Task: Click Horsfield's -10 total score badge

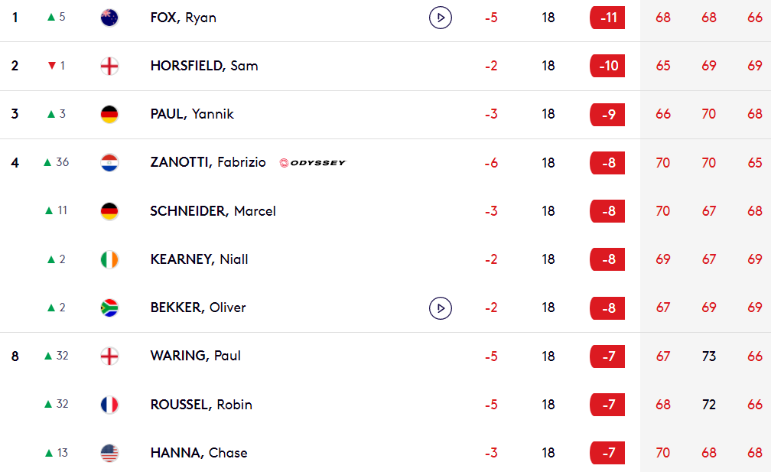Action: point(607,66)
